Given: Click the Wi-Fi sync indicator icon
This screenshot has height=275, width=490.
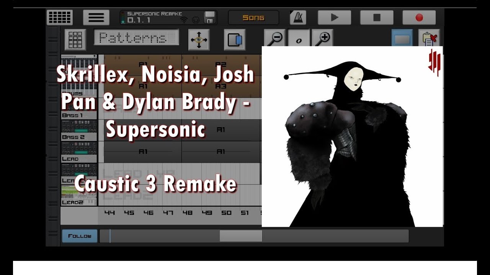Looking at the screenshot, I should pos(184,20).
